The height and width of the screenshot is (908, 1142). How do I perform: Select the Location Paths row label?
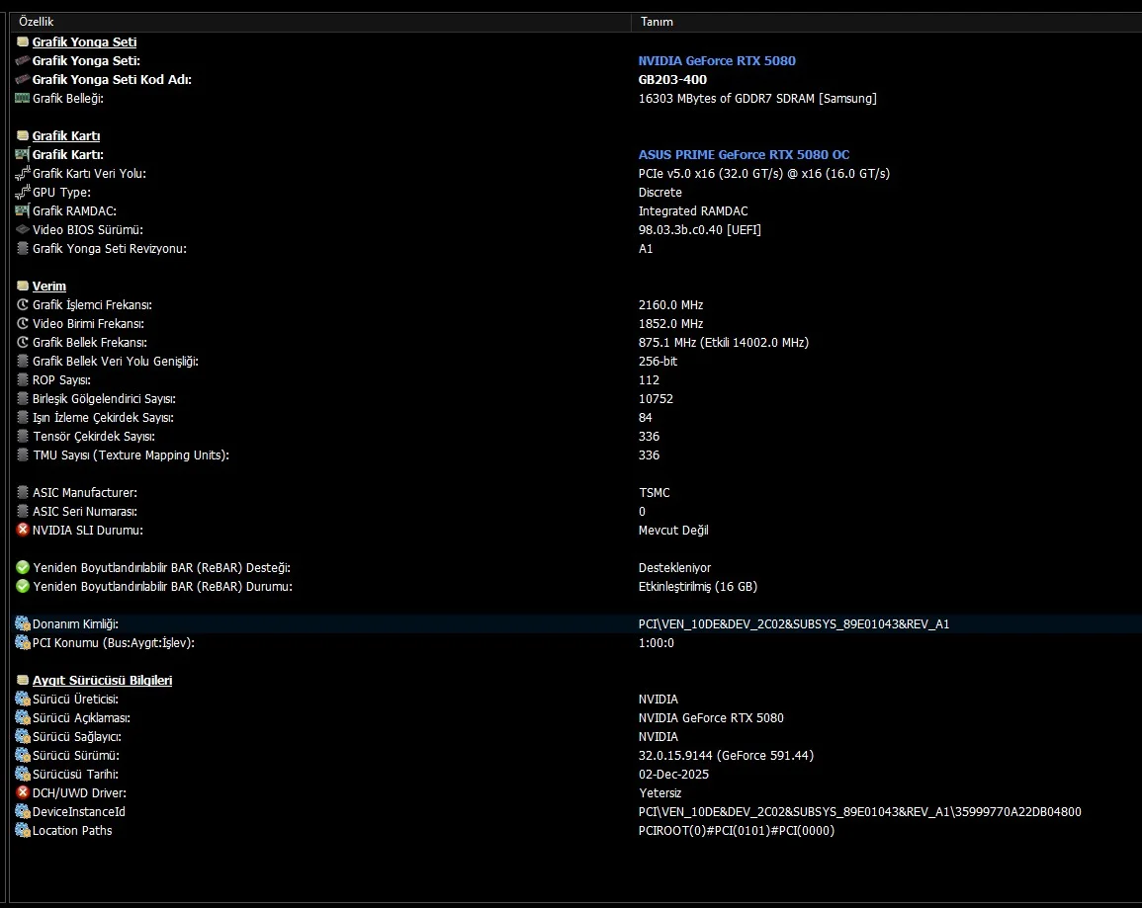coord(72,831)
